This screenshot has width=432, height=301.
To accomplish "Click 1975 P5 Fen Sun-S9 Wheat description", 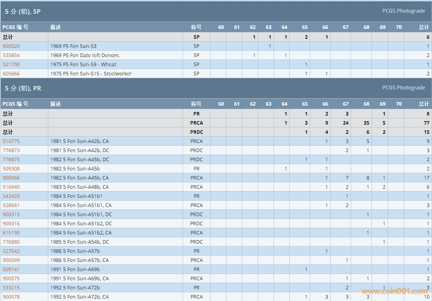I will [83, 64].
